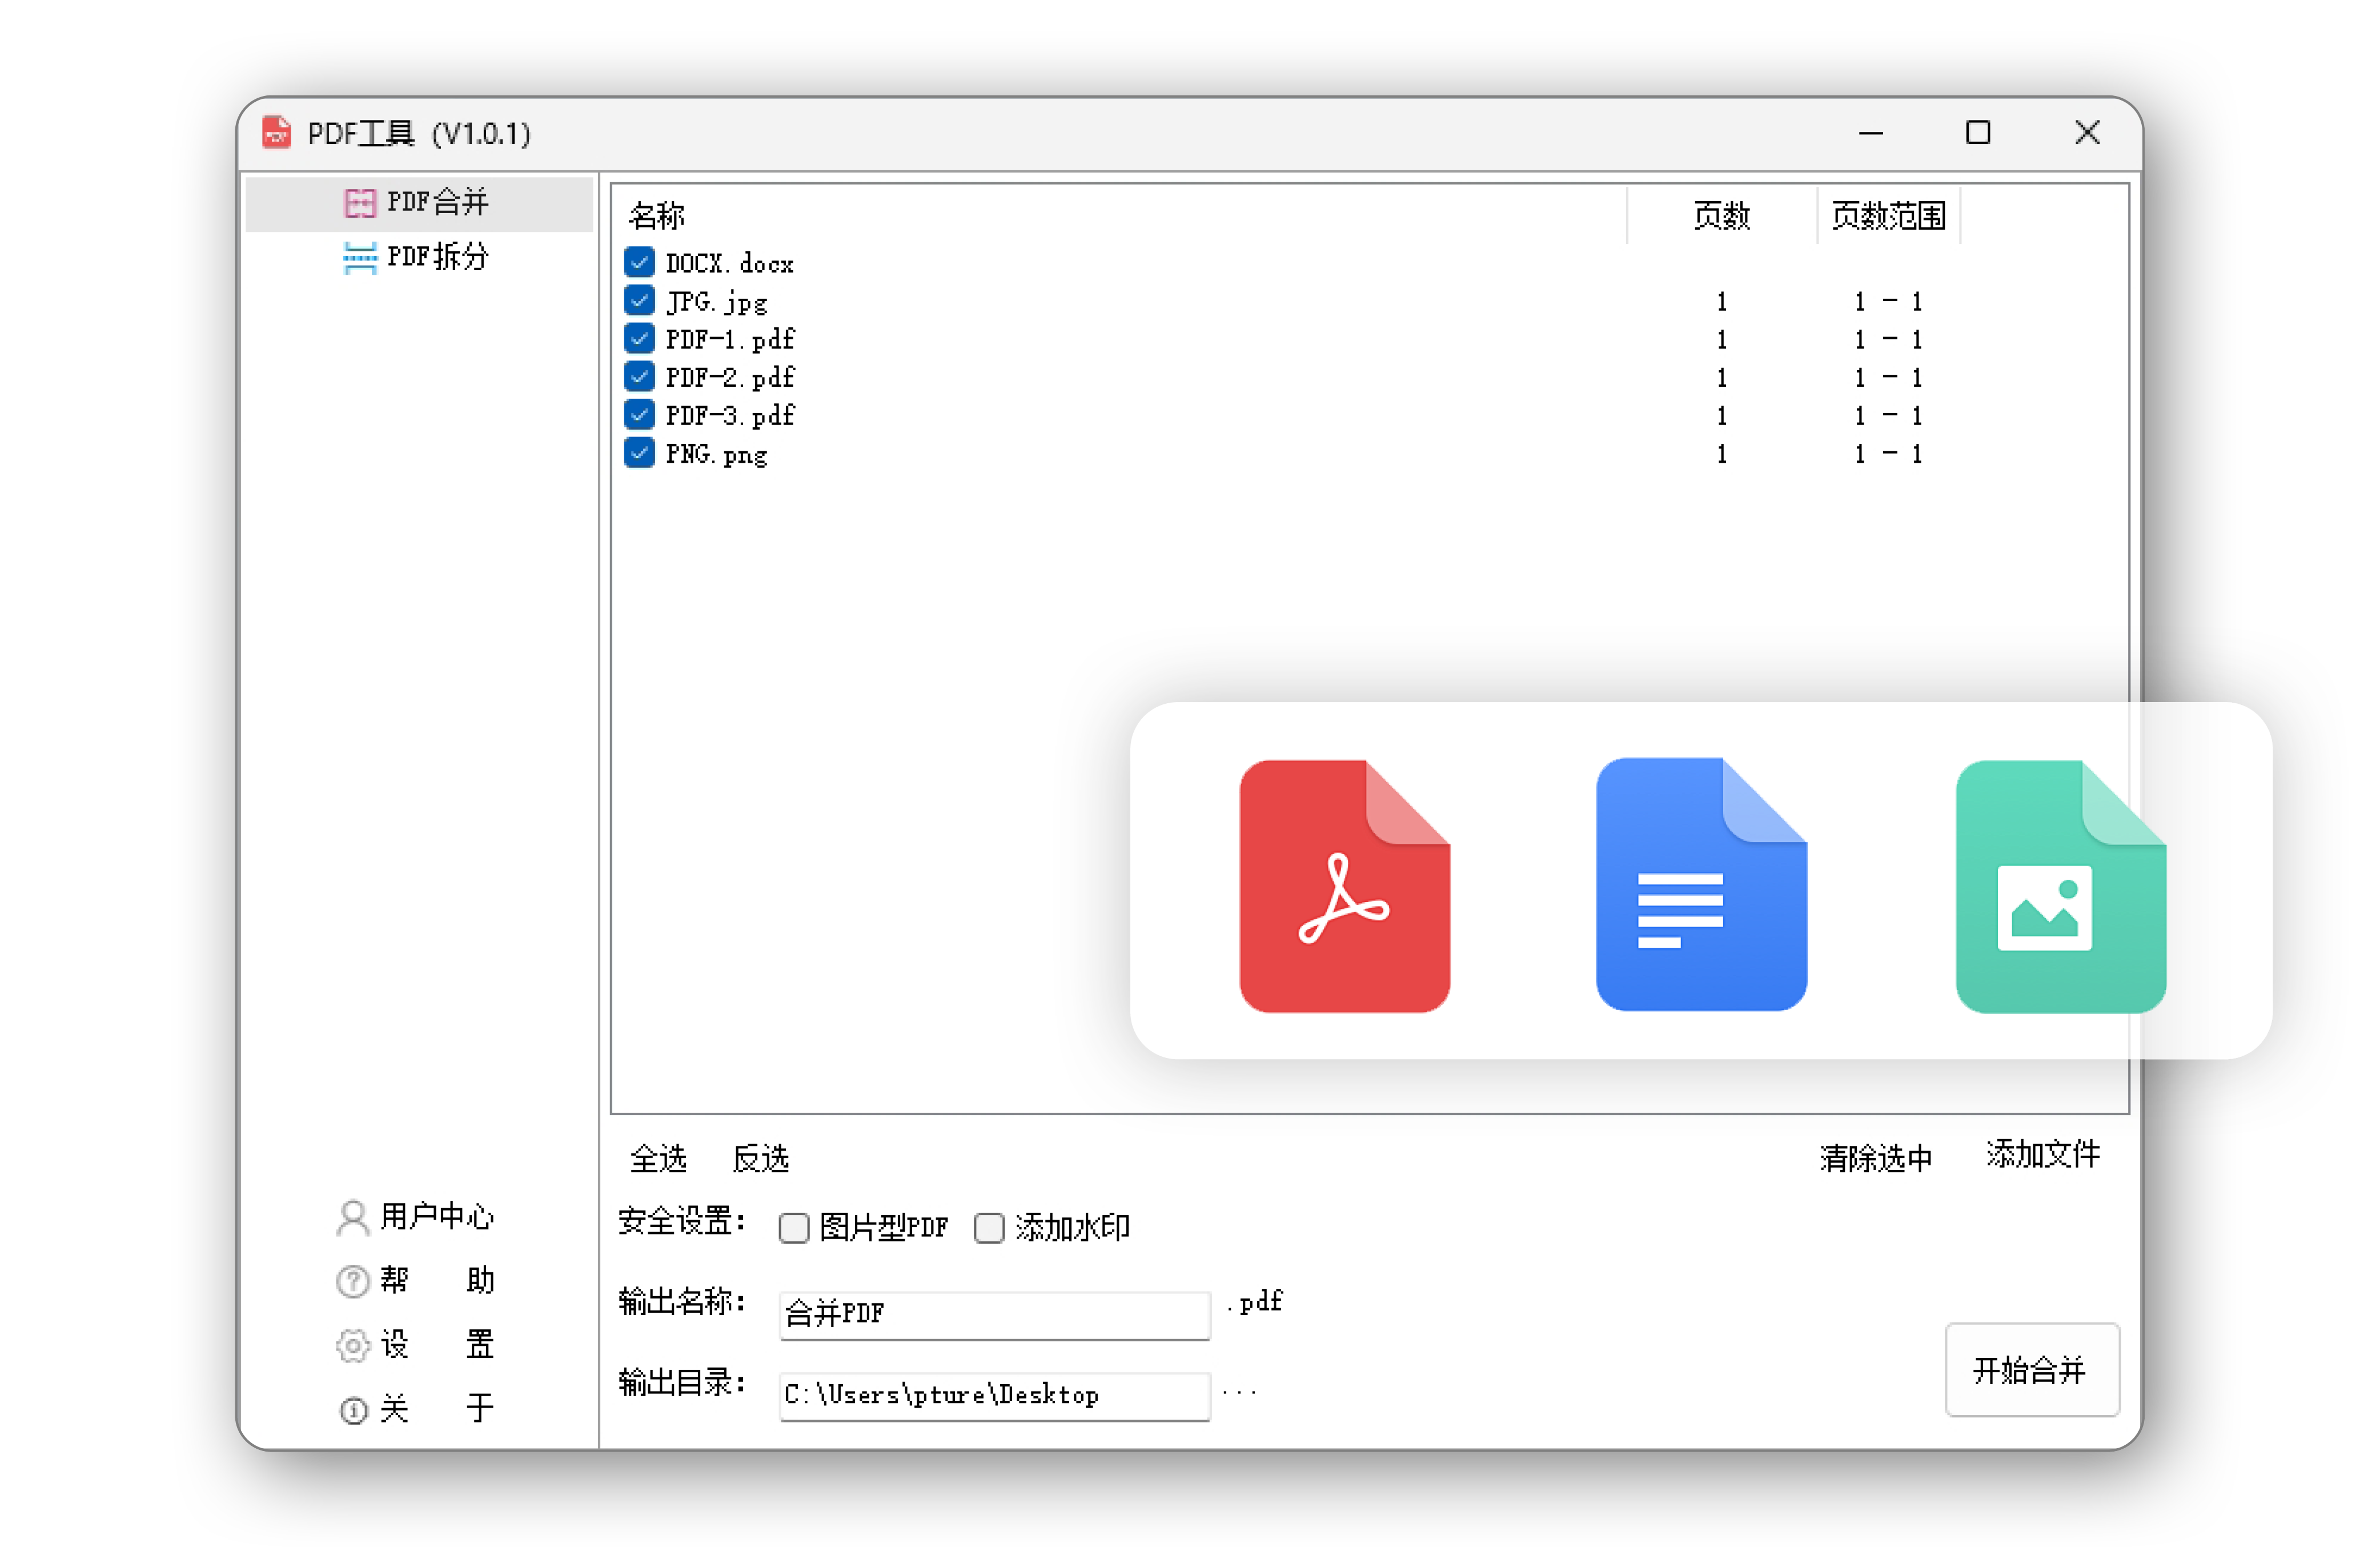Enable the 图片型PDF option
This screenshot has height=1547, width=2380.
coord(794,1227)
